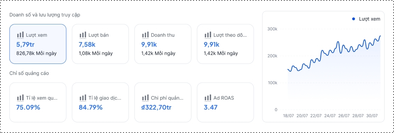This screenshot has height=133, width=394.
Task: Click the bar chart icon beside Tỉ lệ giao dịch
Action: click(83, 98)
